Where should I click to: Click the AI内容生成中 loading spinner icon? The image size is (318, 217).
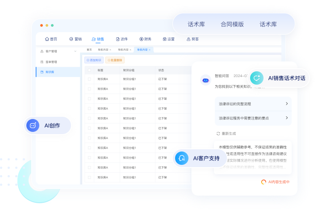pyautogui.click(x=264, y=182)
